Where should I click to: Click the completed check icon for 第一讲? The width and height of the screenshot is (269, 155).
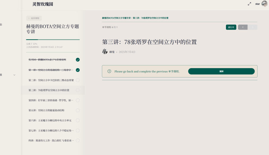[x=78, y=70]
